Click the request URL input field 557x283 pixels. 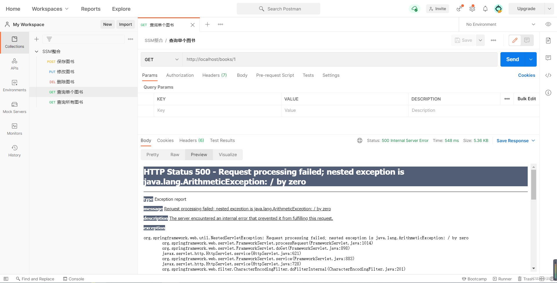coord(339,59)
